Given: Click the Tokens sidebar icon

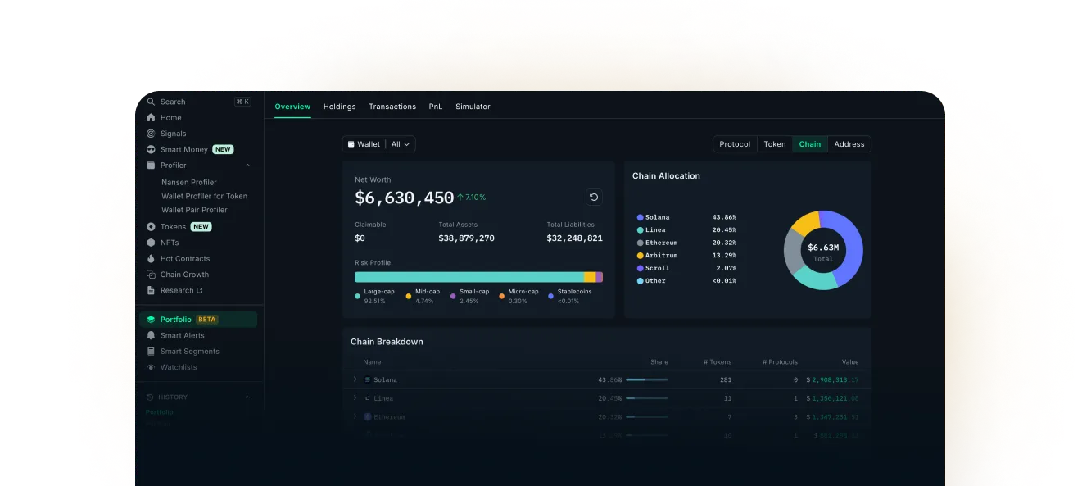Looking at the screenshot, I should [151, 227].
